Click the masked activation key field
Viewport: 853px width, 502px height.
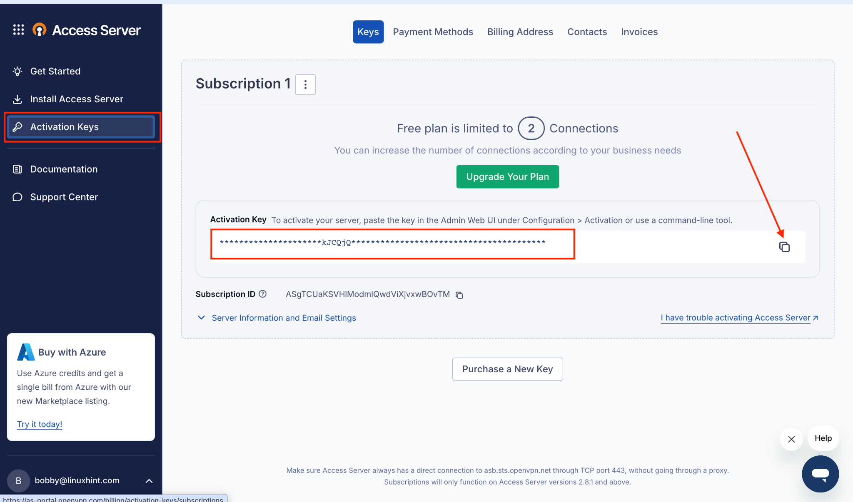tap(382, 242)
